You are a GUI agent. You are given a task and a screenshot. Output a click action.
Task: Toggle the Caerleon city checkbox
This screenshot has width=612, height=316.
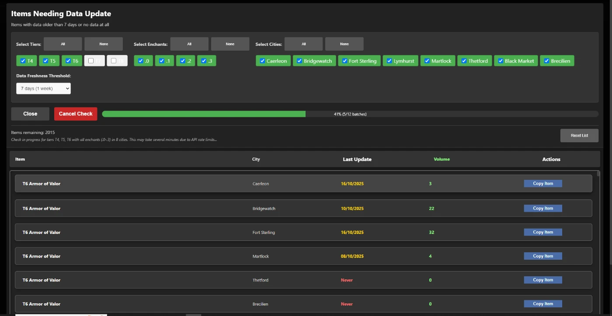tap(262, 61)
